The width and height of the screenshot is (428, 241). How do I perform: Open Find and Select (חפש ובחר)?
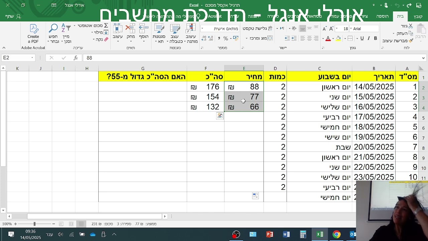coord(53,33)
